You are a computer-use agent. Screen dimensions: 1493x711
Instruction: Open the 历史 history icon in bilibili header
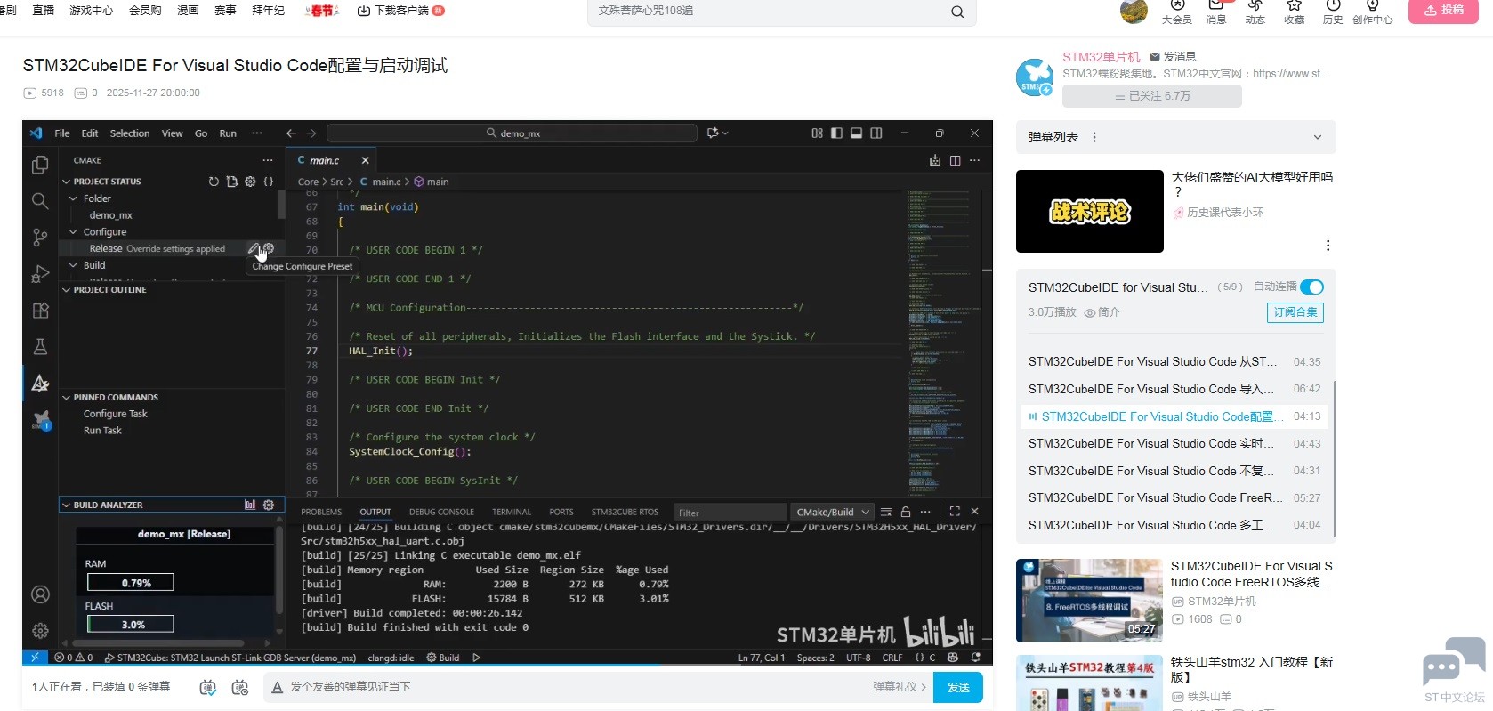pos(1333,11)
